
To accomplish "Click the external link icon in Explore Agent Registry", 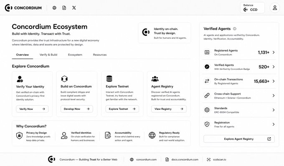I will point(269,139).
